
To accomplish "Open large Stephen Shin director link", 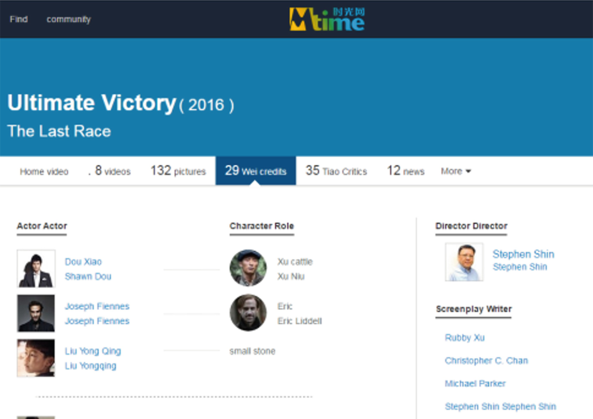I will point(523,254).
